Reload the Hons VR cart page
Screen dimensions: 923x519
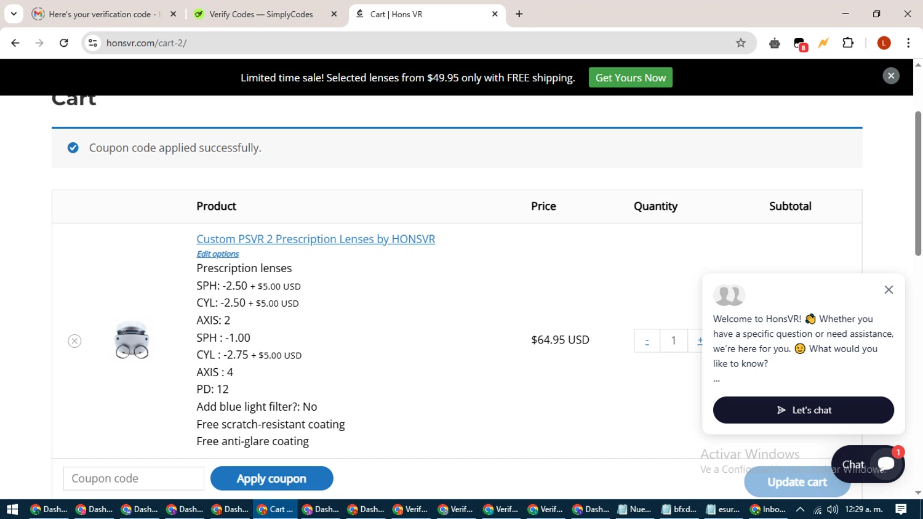click(64, 43)
